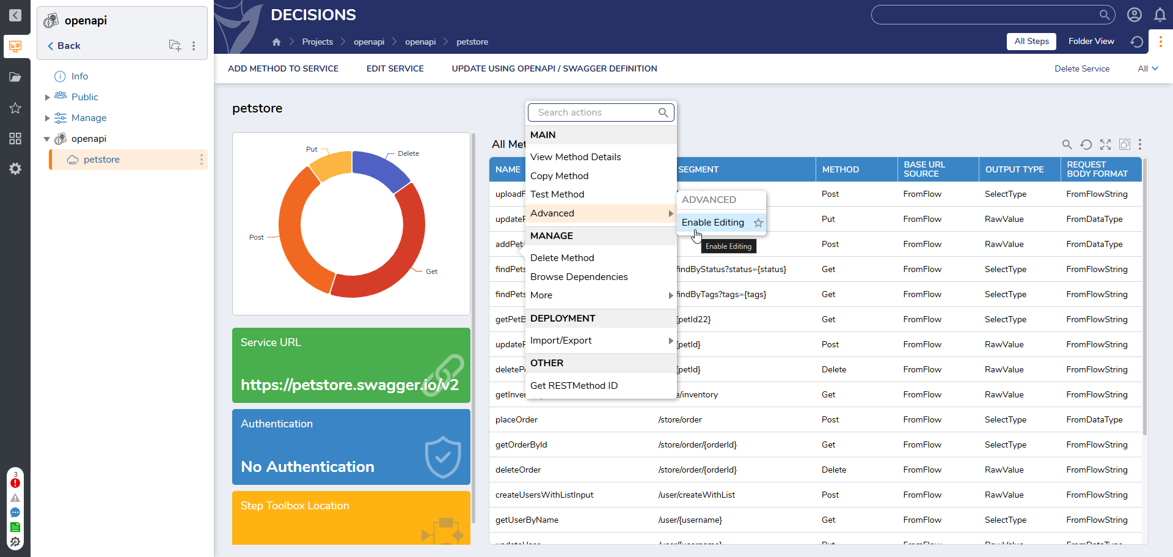Click Add Method to Service

click(283, 68)
